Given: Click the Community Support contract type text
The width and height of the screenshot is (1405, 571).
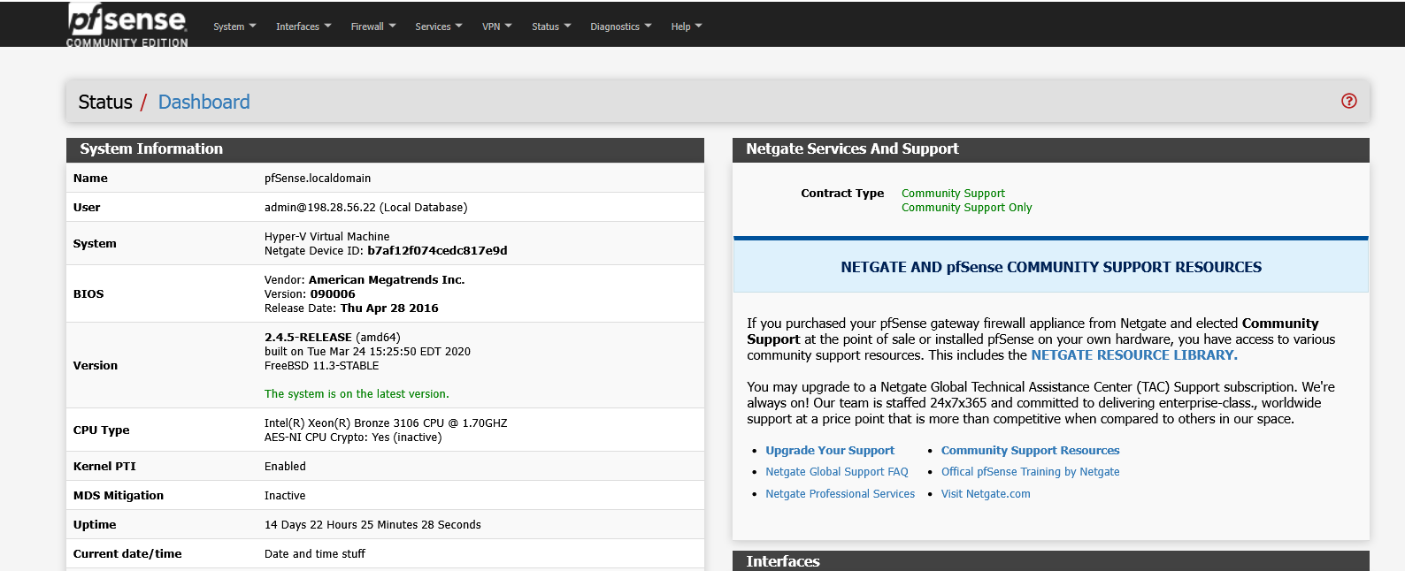Looking at the screenshot, I should (x=953, y=194).
